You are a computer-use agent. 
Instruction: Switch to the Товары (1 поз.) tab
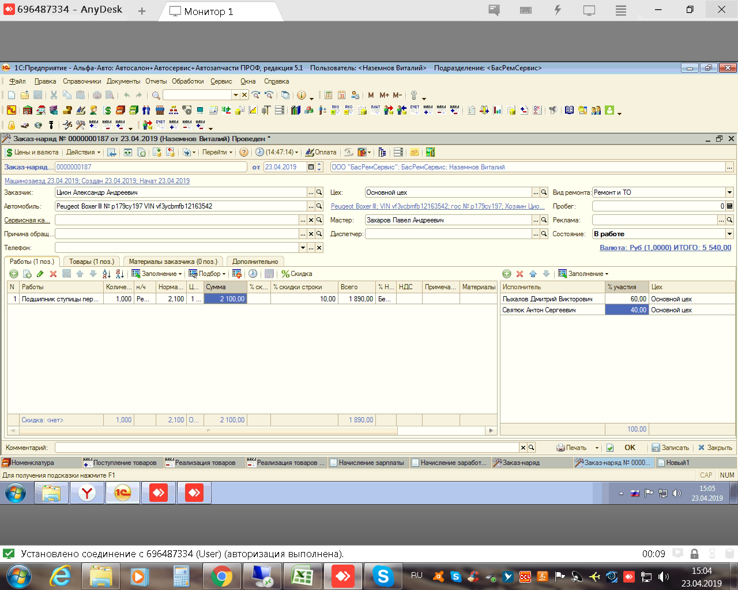tap(92, 262)
